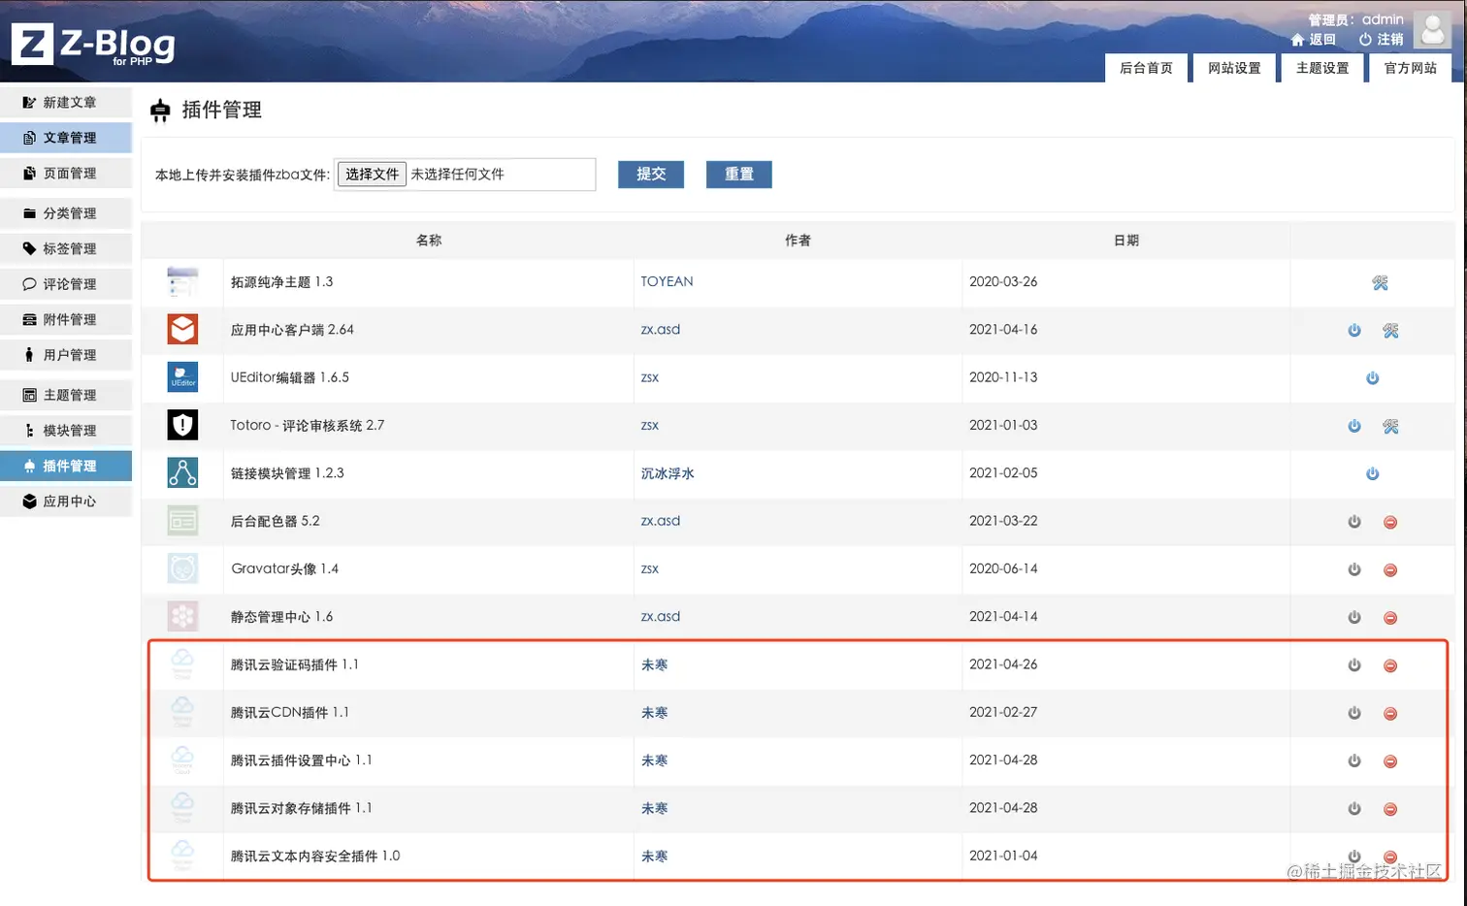Click the Z-Blog logo
The image size is (1467, 906).
[x=94, y=45]
